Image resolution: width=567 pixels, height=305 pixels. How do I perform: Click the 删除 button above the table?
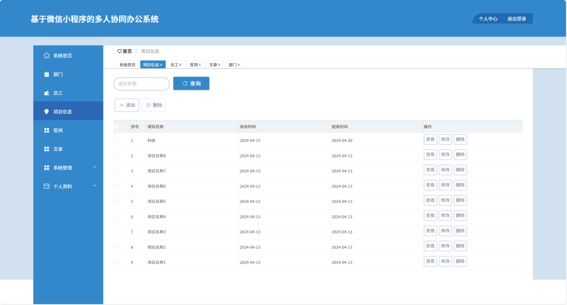pos(154,105)
